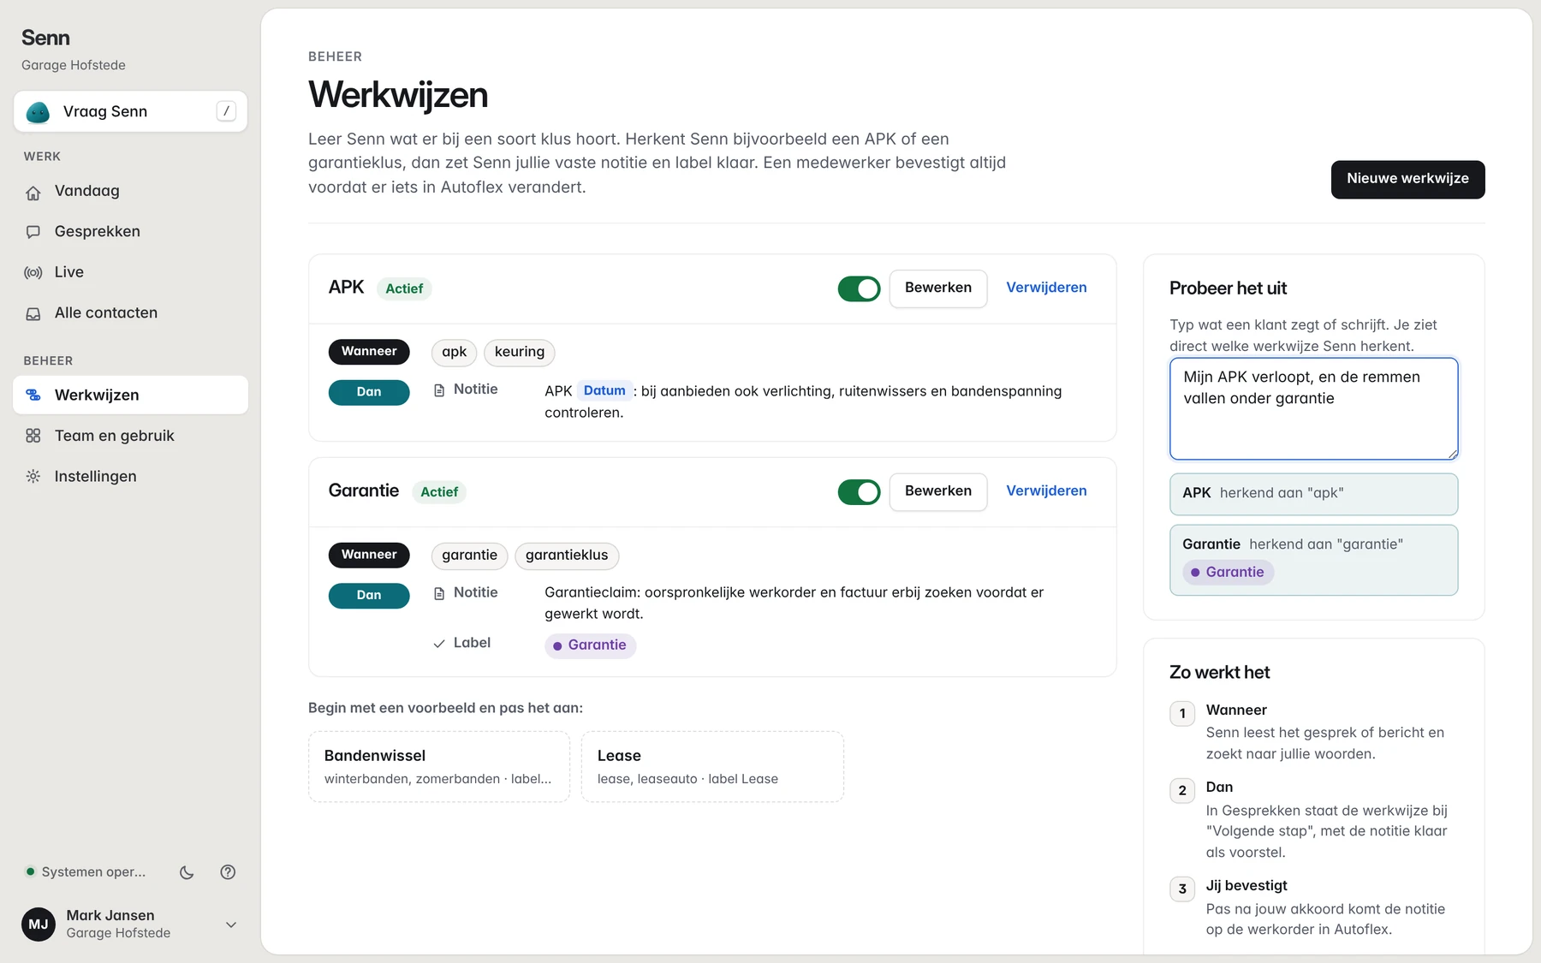The height and width of the screenshot is (963, 1541).
Task: Click the APK herkend aan result row
Action: [1313, 494]
